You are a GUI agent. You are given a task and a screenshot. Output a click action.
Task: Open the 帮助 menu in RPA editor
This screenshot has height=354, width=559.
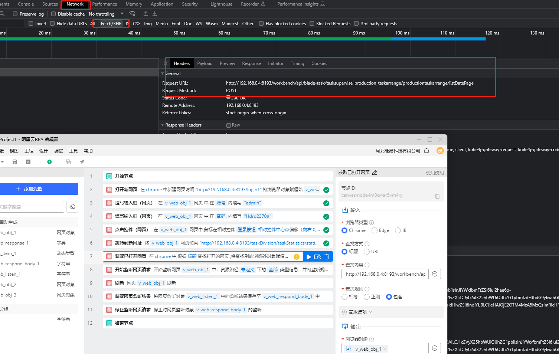pos(88,151)
